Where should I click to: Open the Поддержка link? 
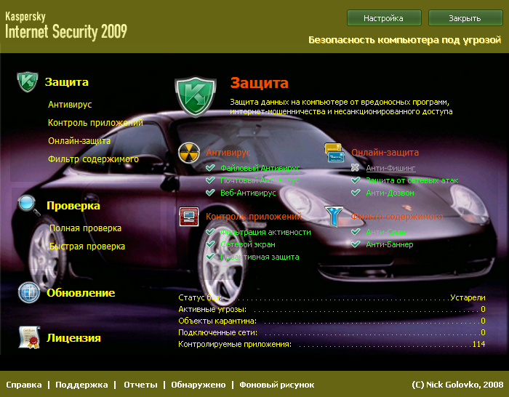[x=81, y=385]
